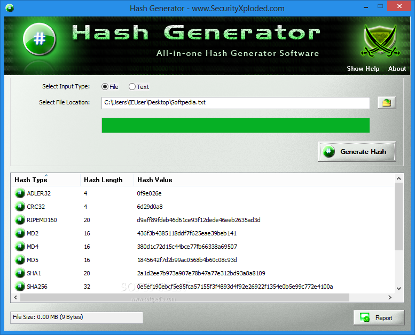Viewport: 415px width, 335px height.
Task: Click the horizontal scrollbar right arrow
Action: coord(389,298)
